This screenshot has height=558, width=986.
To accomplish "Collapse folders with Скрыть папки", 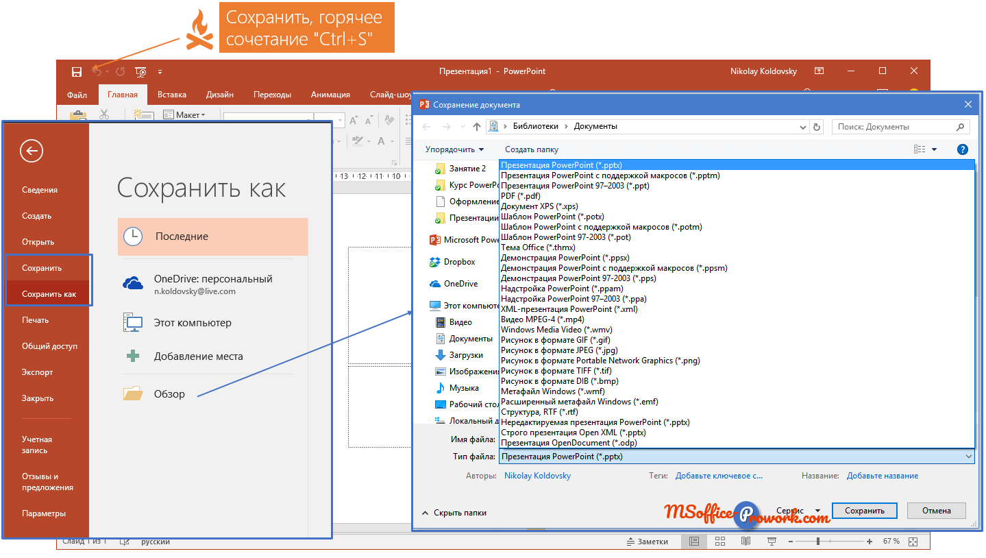I will [x=454, y=512].
